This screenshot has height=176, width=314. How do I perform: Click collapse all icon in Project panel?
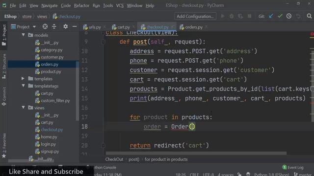(x=54, y=26)
